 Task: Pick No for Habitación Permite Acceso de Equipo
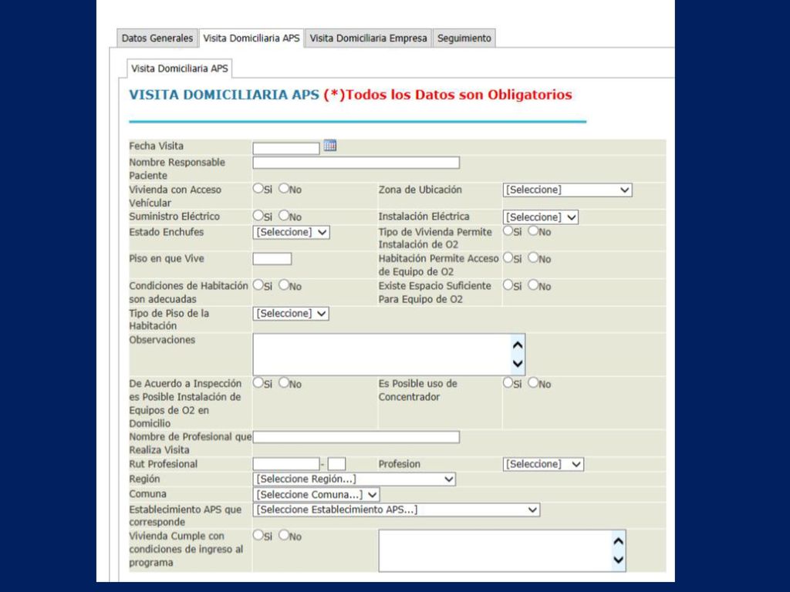pyautogui.click(x=533, y=257)
